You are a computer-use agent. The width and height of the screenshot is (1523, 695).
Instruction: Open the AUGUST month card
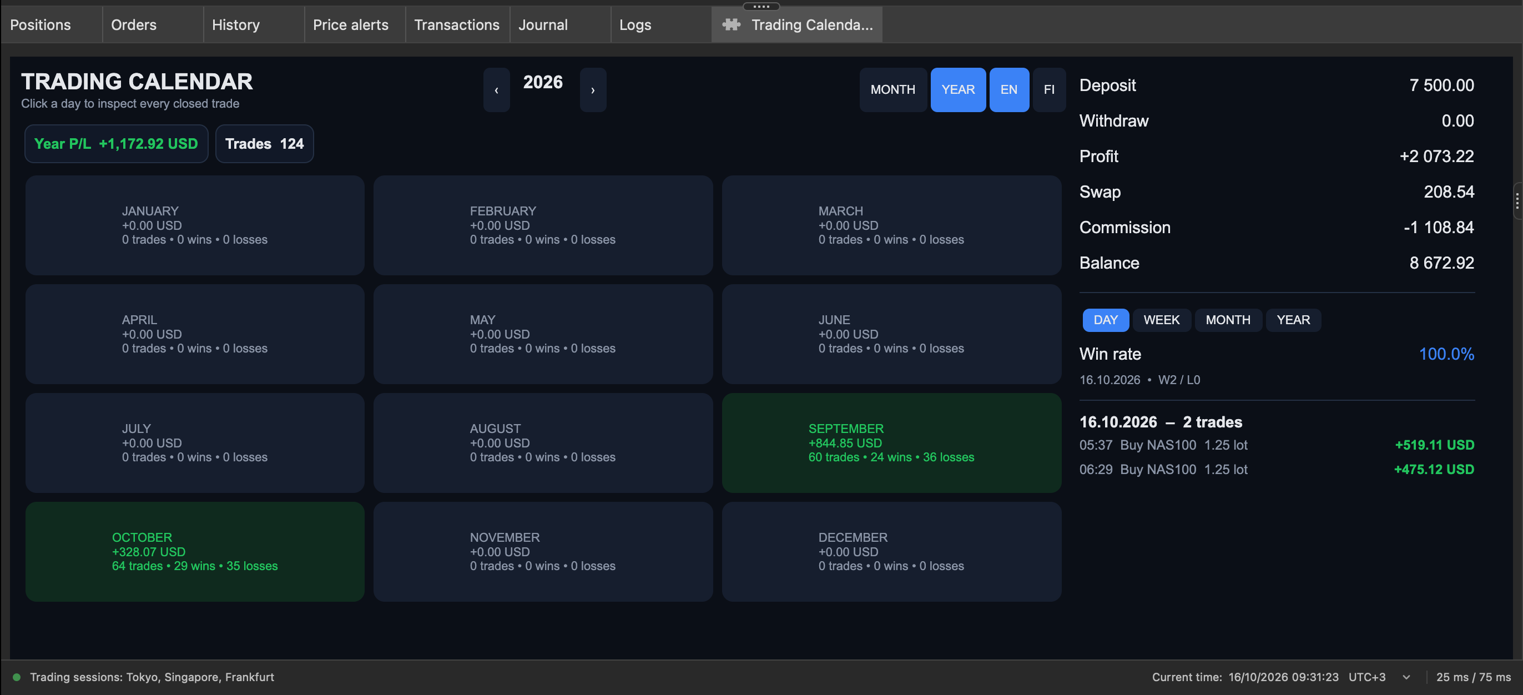(x=543, y=443)
